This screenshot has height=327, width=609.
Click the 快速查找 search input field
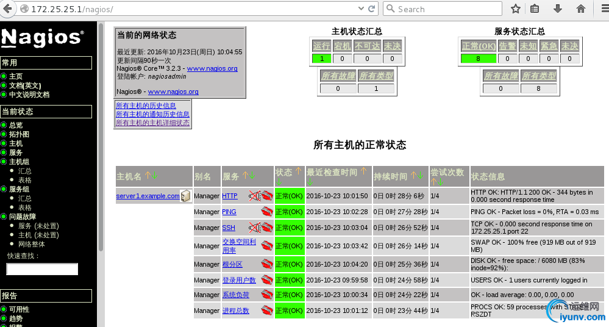click(x=42, y=269)
